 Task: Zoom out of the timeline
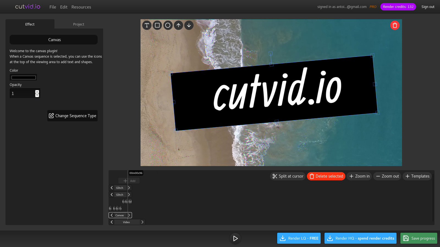387,176
